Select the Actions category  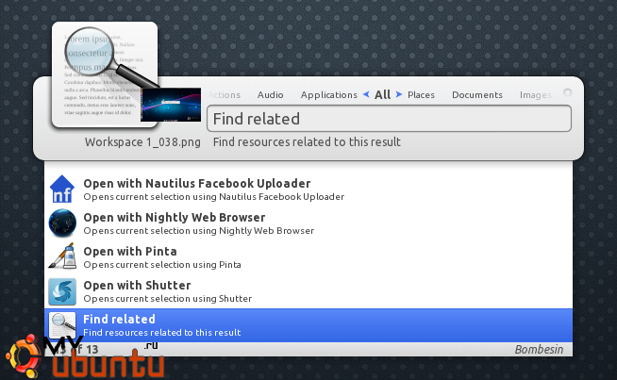(x=225, y=95)
